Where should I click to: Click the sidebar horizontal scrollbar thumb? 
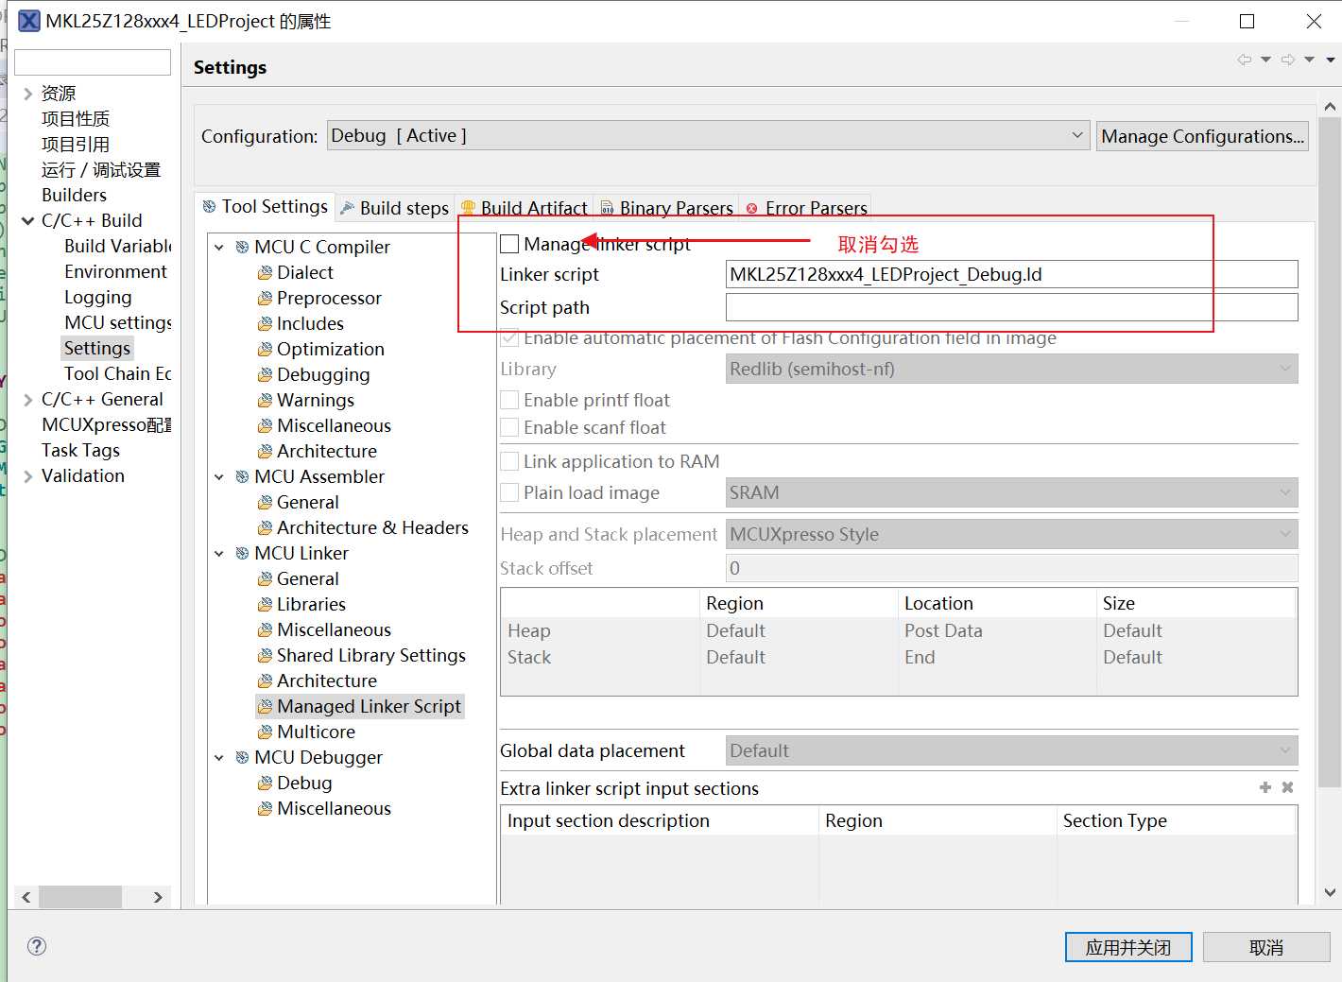pyautogui.click(x=80, y=897)
